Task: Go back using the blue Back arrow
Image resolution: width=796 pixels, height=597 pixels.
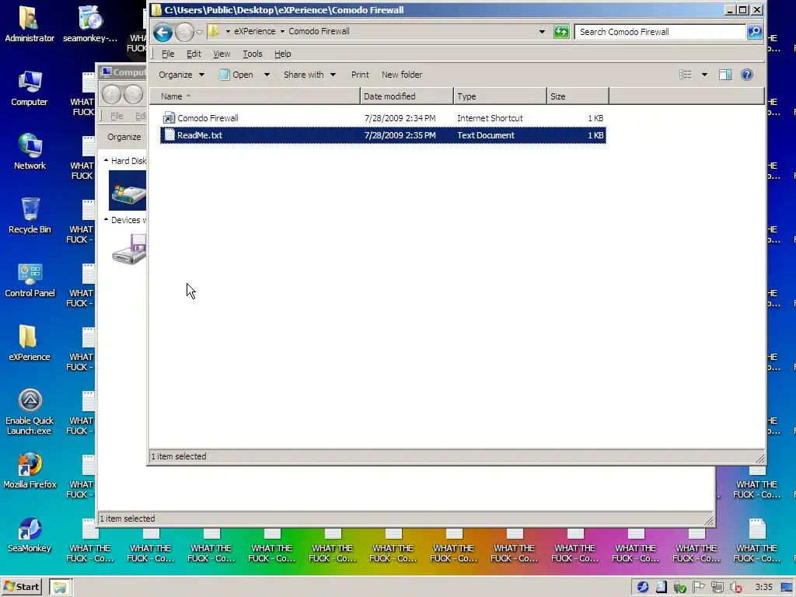Action: (163, 33)
